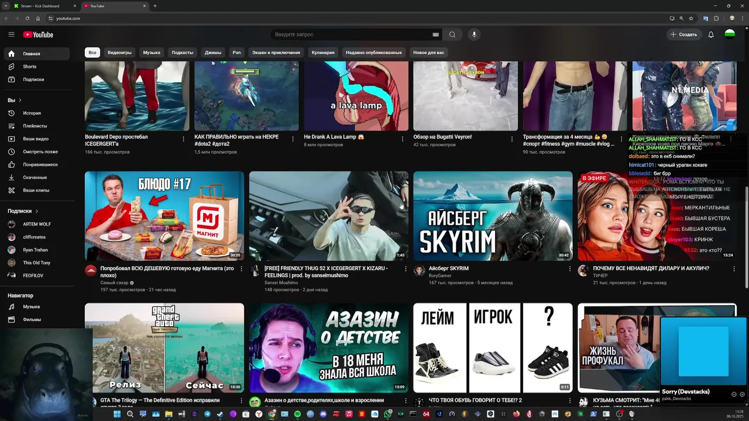Select the Экшен и приключения filter chip
This screenshot has height=421, width=749.
276,53
